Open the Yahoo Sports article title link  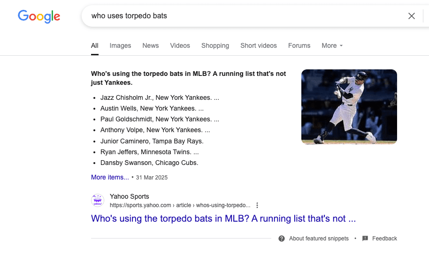tap(223, 218)
